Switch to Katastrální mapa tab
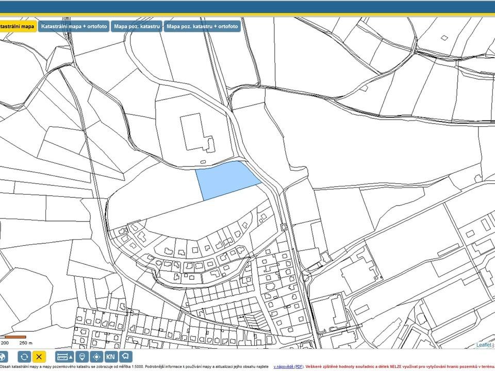 tap(18, 26)
